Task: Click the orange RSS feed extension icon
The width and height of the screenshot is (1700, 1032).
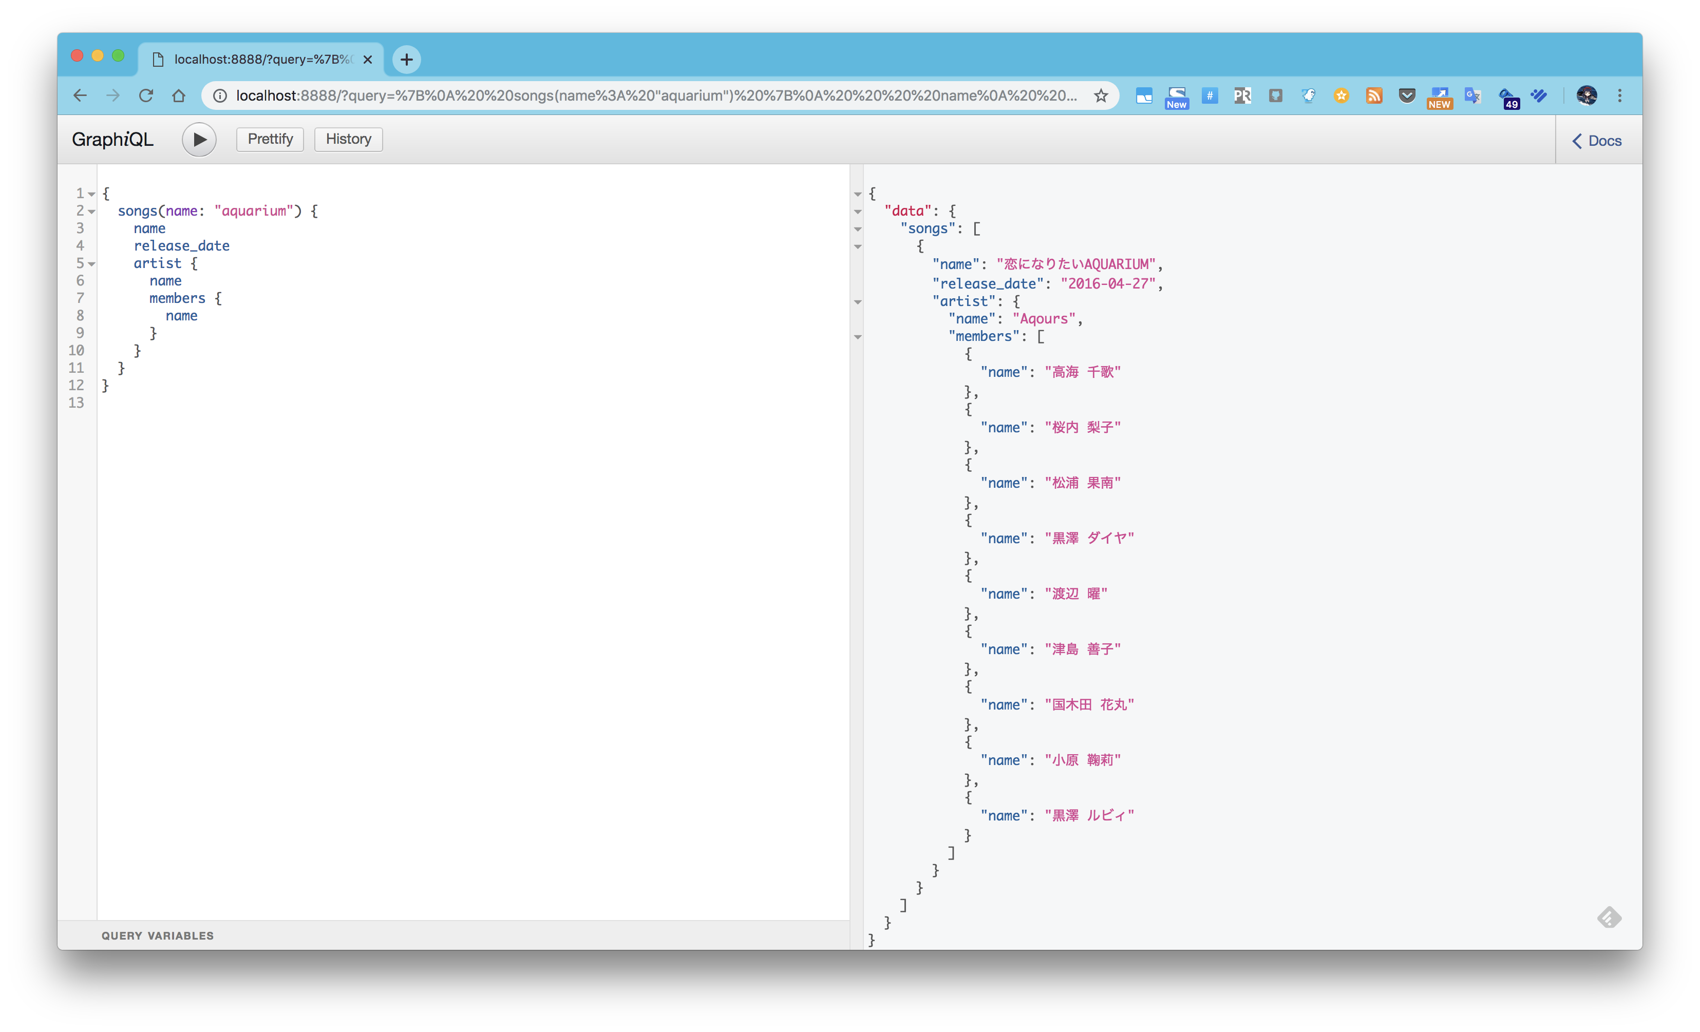Action: point(1374,96)
